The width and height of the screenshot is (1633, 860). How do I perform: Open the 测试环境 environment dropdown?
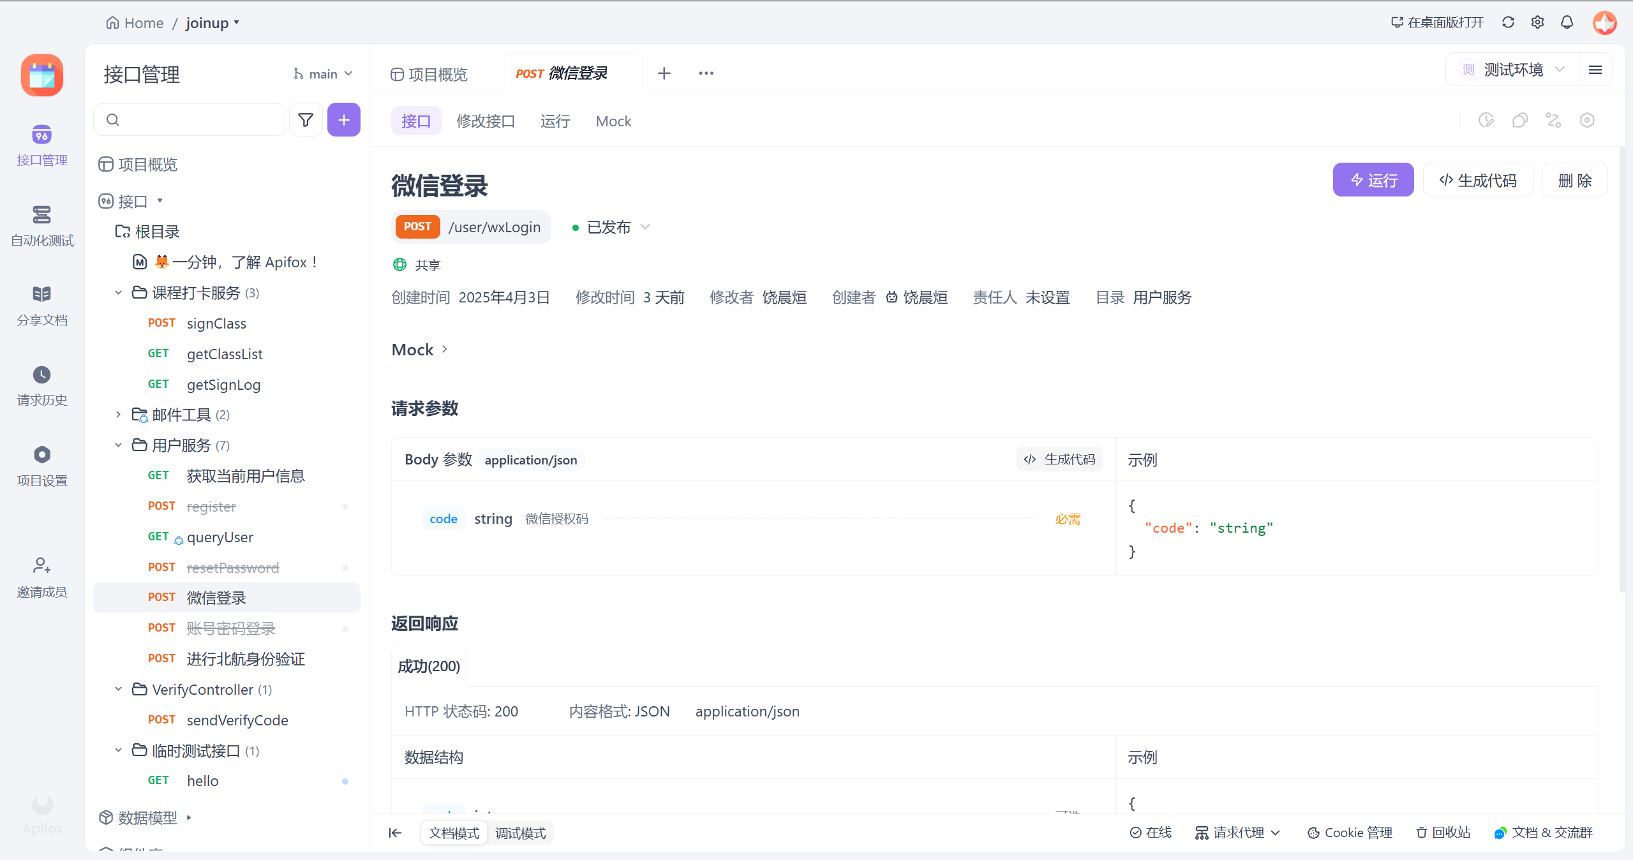coord(1512,70)
